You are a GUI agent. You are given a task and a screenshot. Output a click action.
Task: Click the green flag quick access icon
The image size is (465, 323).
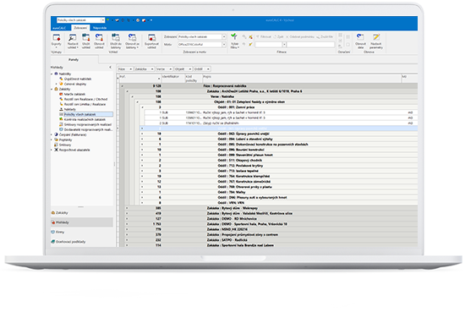point(108,20)
